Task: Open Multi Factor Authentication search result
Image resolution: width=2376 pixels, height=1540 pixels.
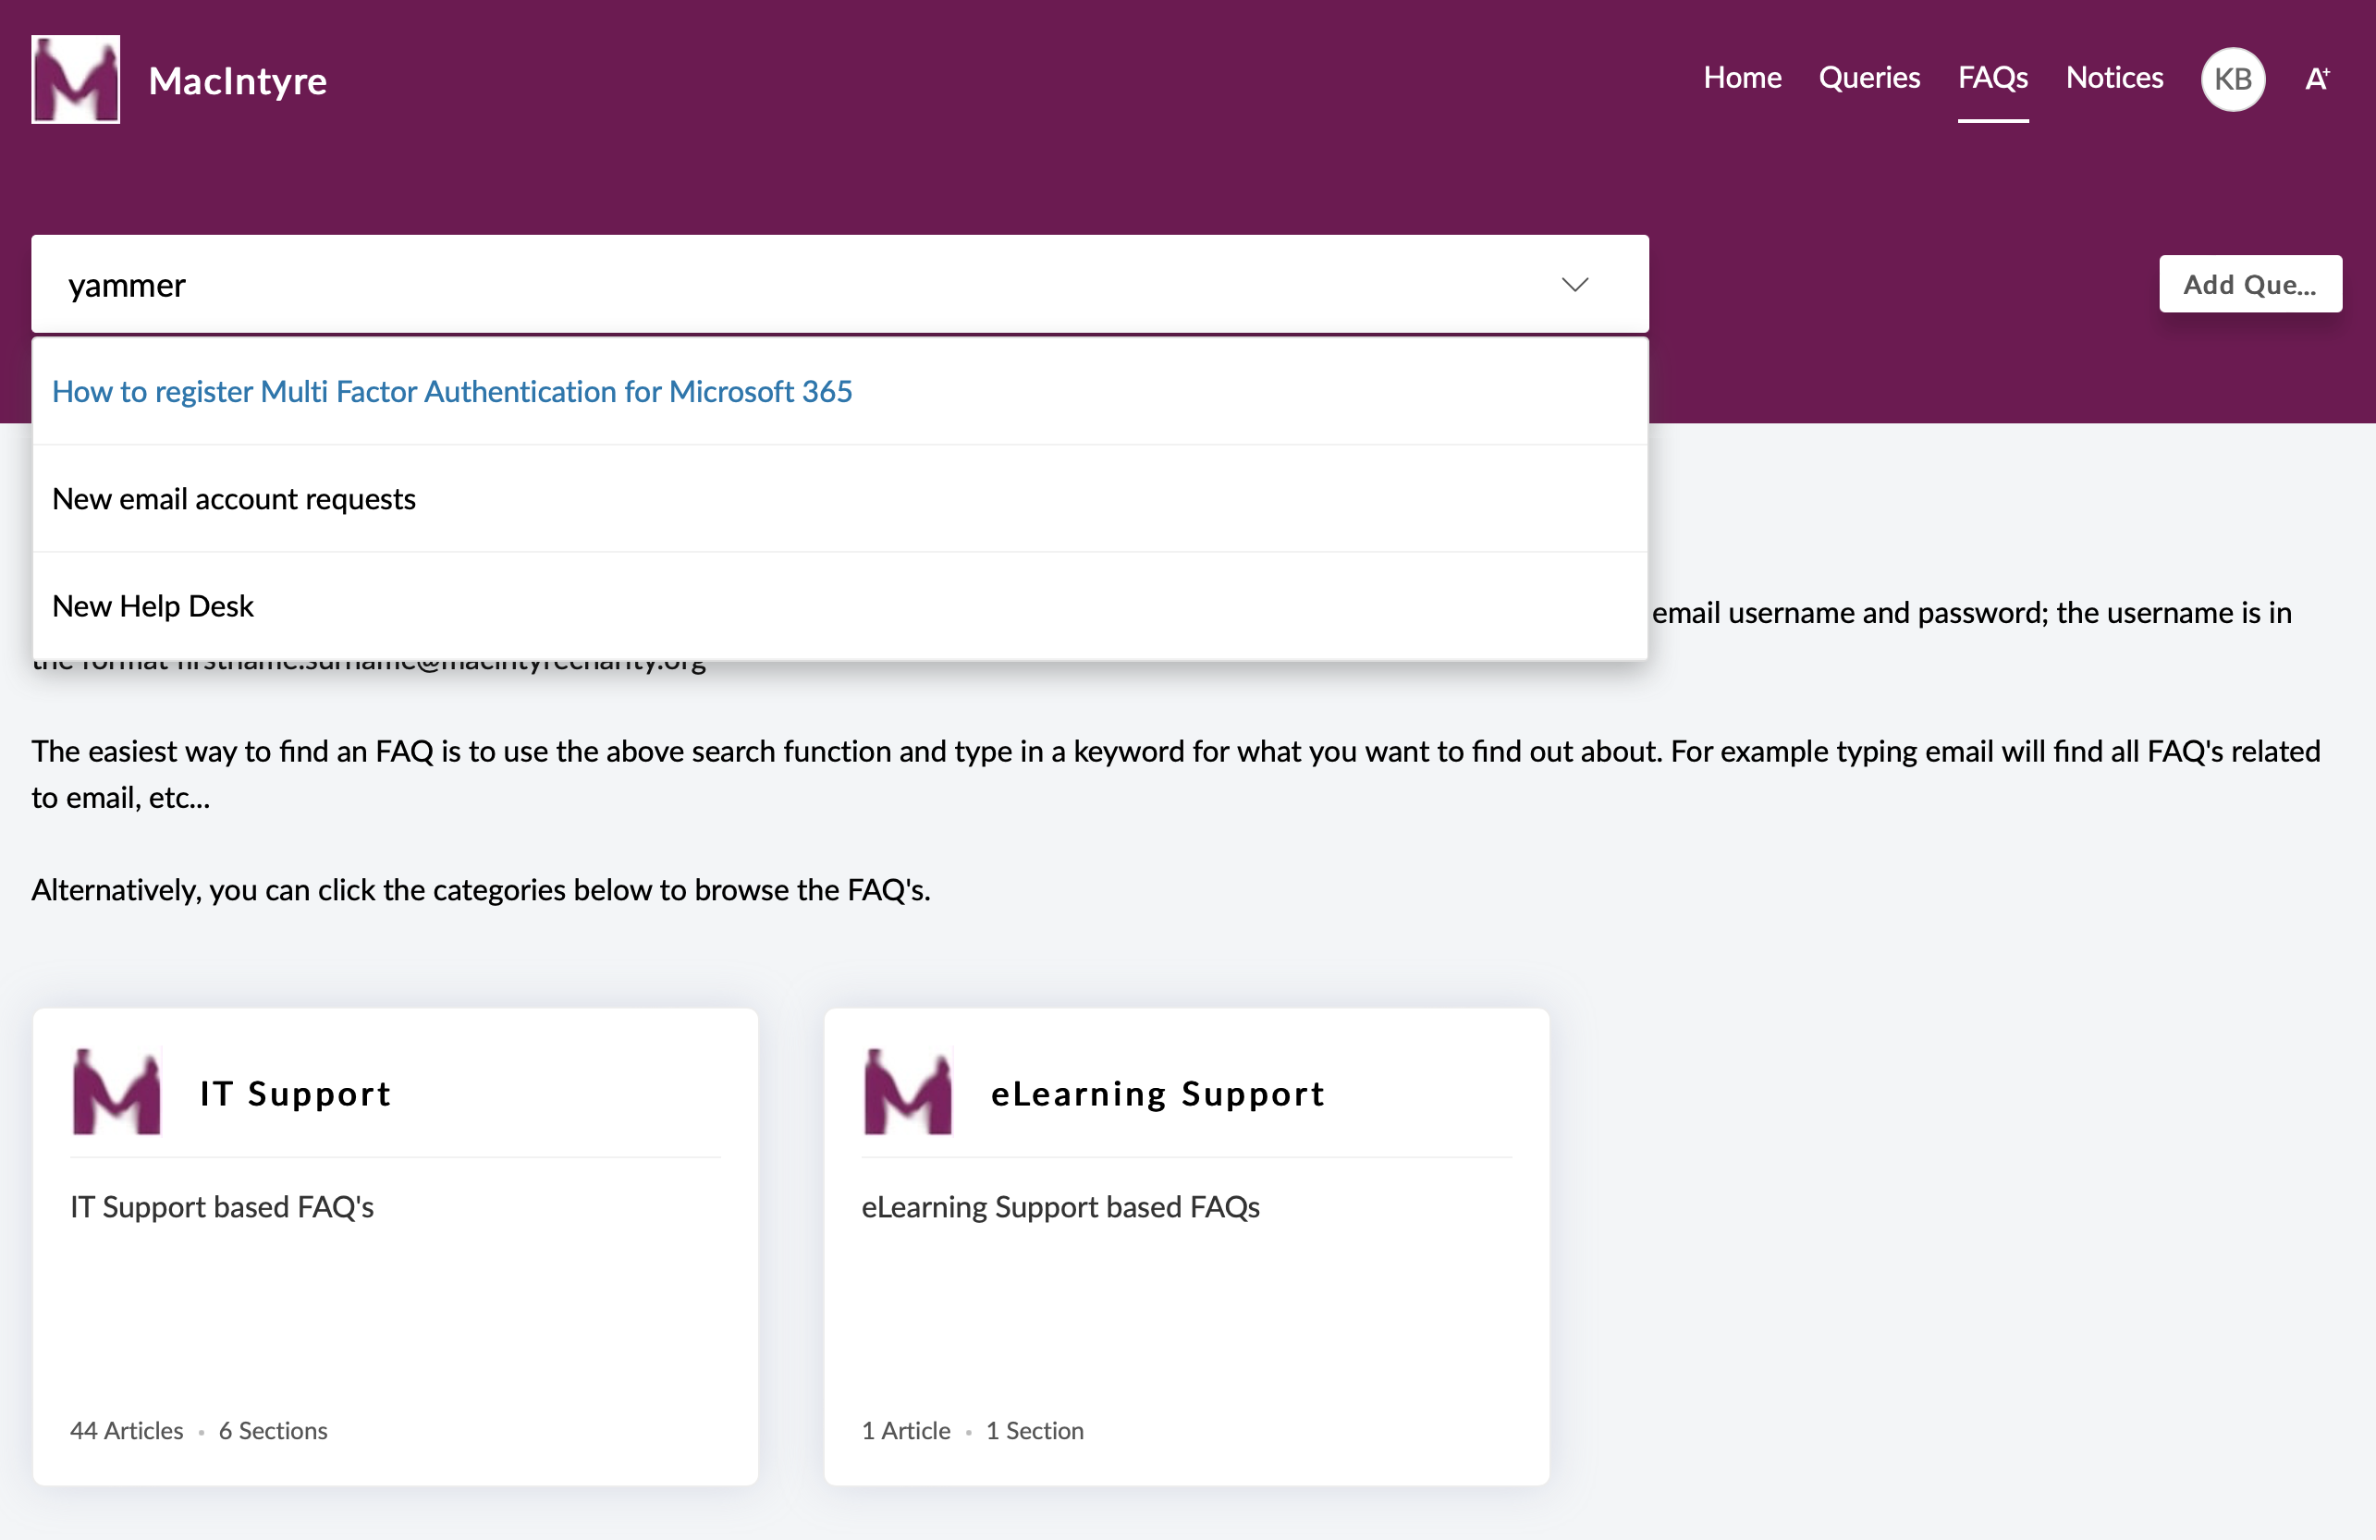Action: click(451, 391)
